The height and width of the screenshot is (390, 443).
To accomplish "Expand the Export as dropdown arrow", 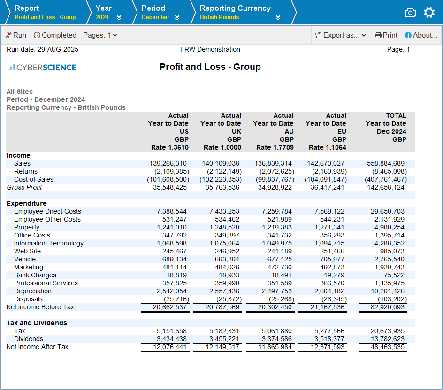I will 364,36.
